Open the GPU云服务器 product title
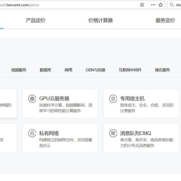Screen dimensions: 181x181 point(54,99)
